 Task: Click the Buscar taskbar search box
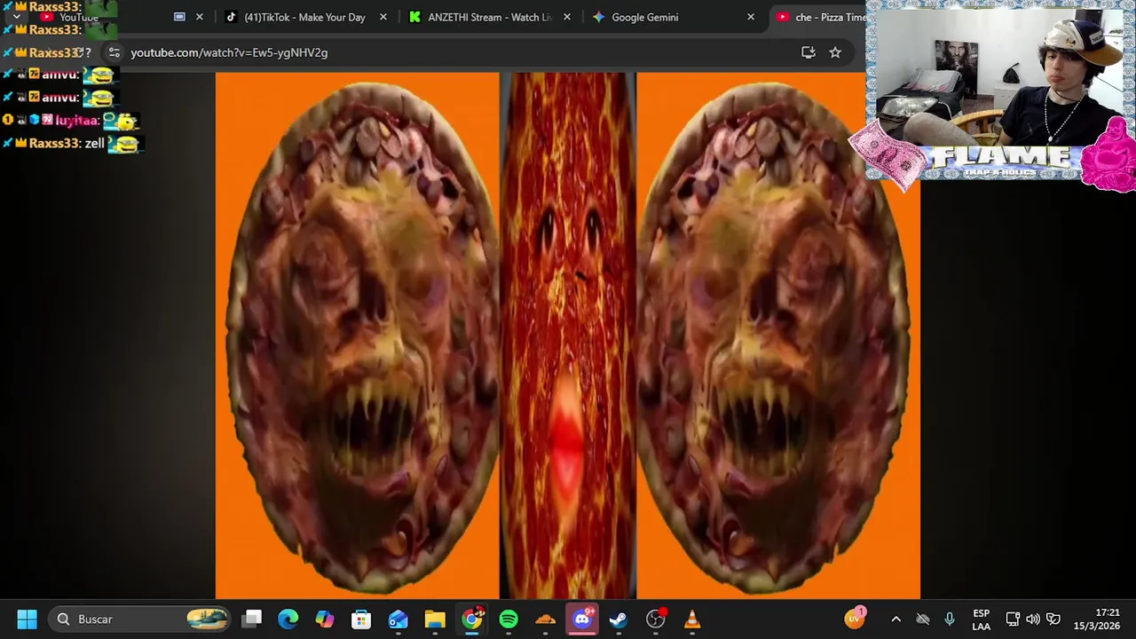pyautogui.click(x=141, y=619)
